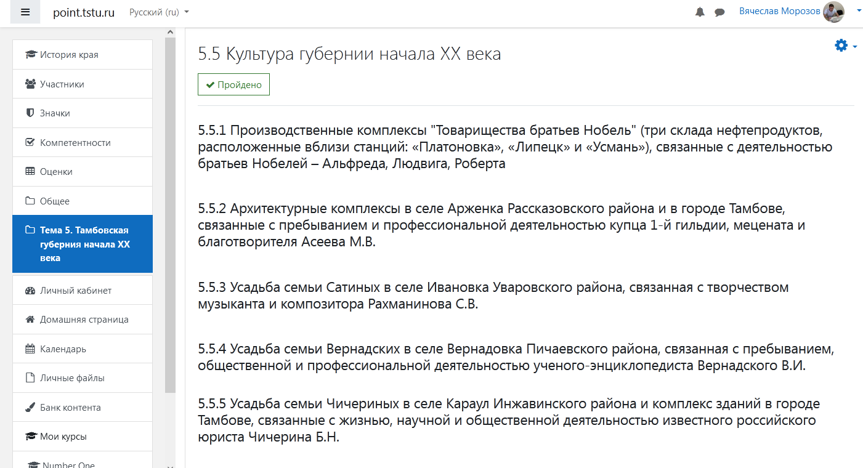The height and width of the screenshot is (468, 863).
Task: Open Календарь in sidebar
Action: 83,349
